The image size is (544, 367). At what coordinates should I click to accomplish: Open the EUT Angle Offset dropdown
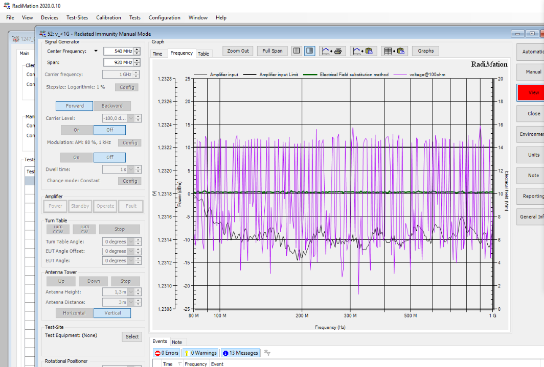131,251
